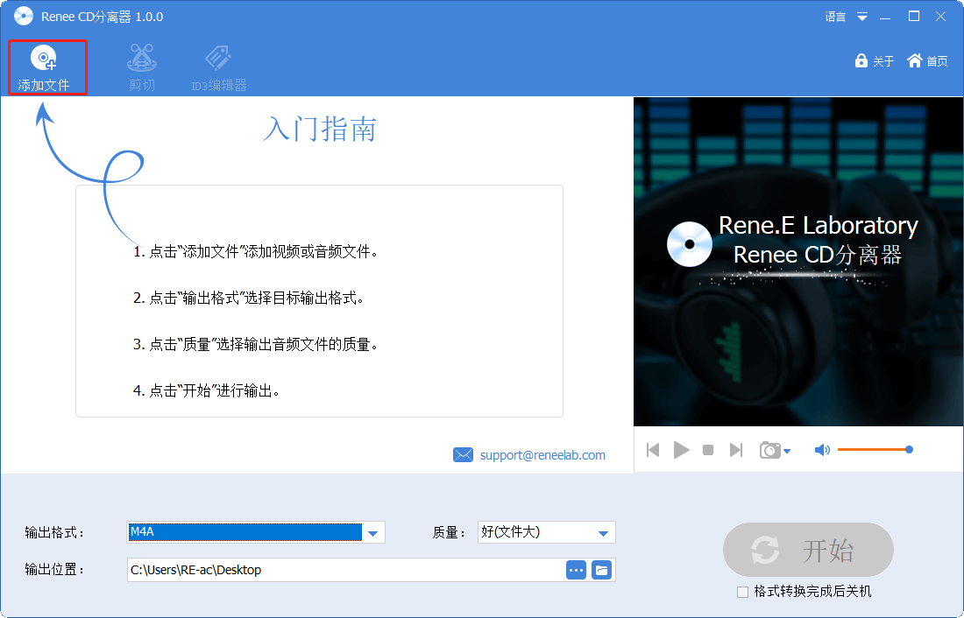
Task: Expand the 质量 quality dropdown
Action: tap(603, 532)
